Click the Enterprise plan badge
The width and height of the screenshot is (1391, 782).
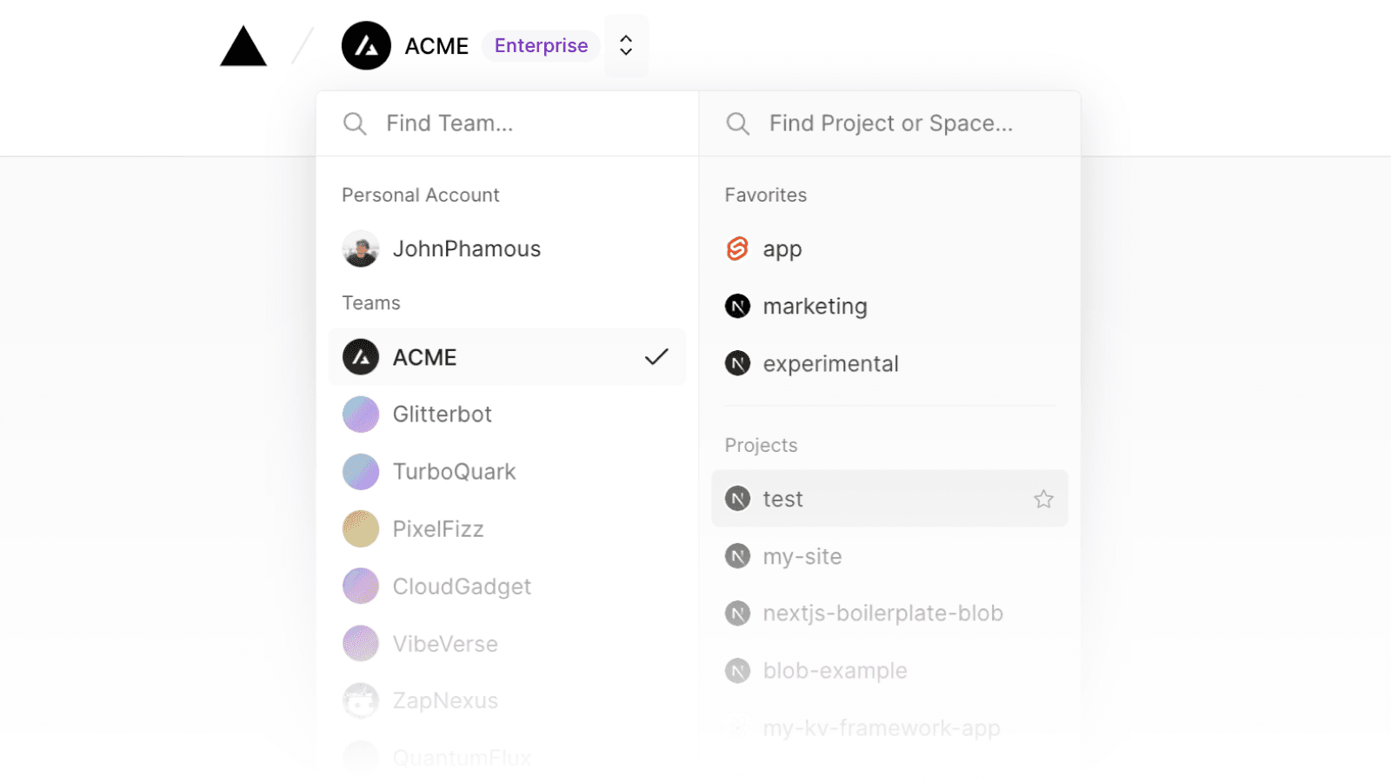[541, 46]
